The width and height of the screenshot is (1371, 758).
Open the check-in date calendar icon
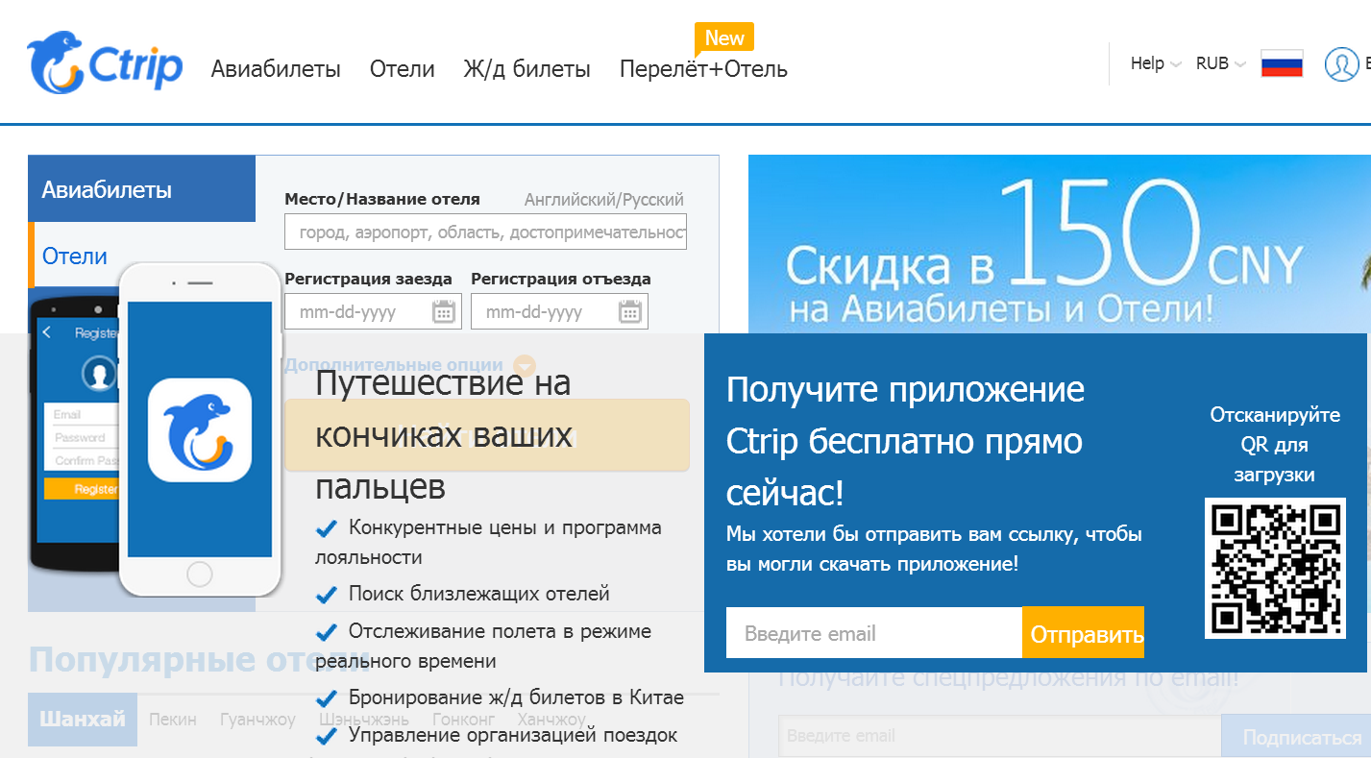coord(443,311)
